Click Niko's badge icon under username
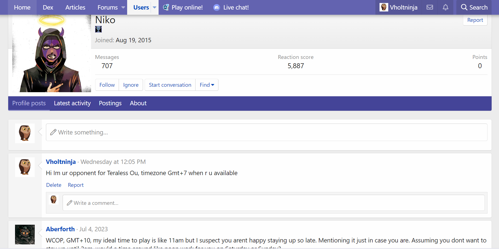The height and width of the screenshot is (249, 499). (x=98, y=29)
